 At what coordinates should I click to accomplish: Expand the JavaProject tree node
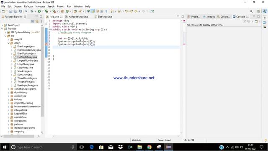[2, 25]
